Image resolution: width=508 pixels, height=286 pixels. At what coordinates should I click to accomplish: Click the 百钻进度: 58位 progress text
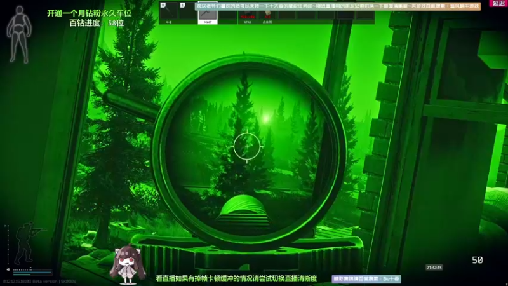97,23
